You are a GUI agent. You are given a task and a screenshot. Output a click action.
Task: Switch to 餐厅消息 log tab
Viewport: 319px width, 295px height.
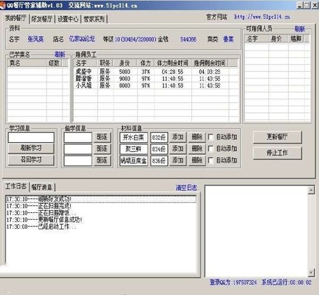point(42,187)
